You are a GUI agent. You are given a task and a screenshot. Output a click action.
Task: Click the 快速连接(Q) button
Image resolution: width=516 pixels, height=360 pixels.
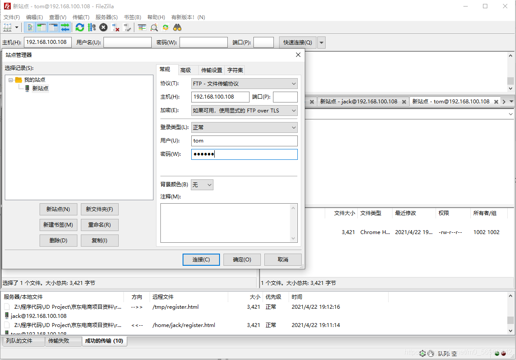coord(297,43)
